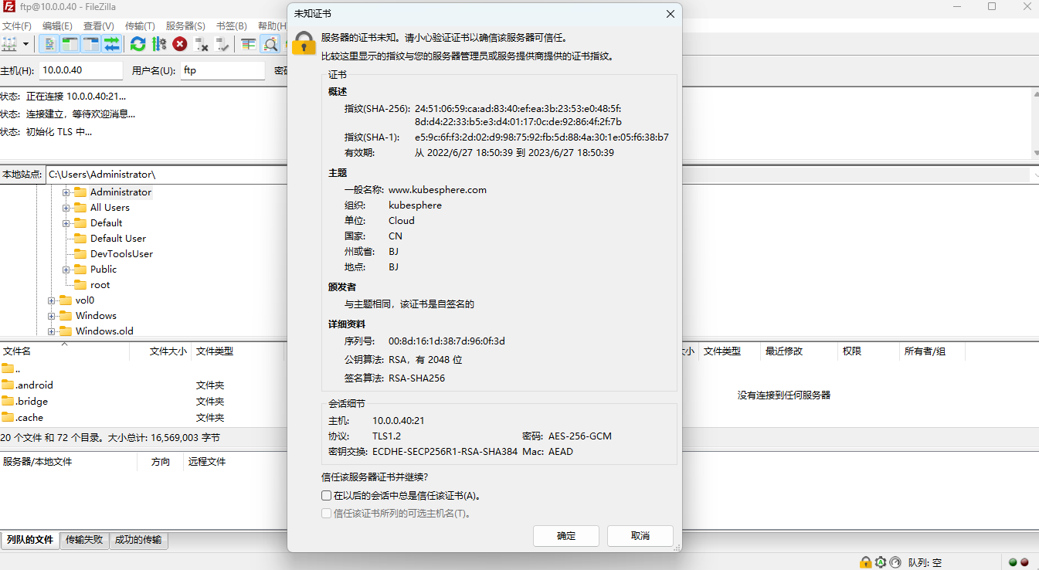Sort remote list by 最近修改 column header
Screen dimensions: 1039x570
point(799,351)
